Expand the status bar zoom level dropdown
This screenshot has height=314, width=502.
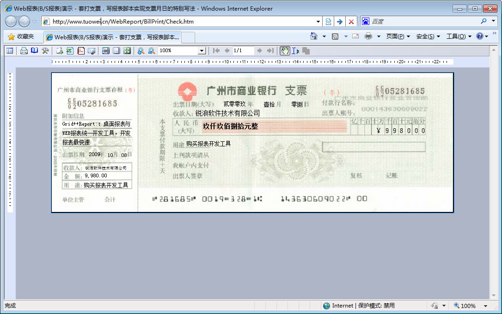pyautogui.click(x=485, y=306)
